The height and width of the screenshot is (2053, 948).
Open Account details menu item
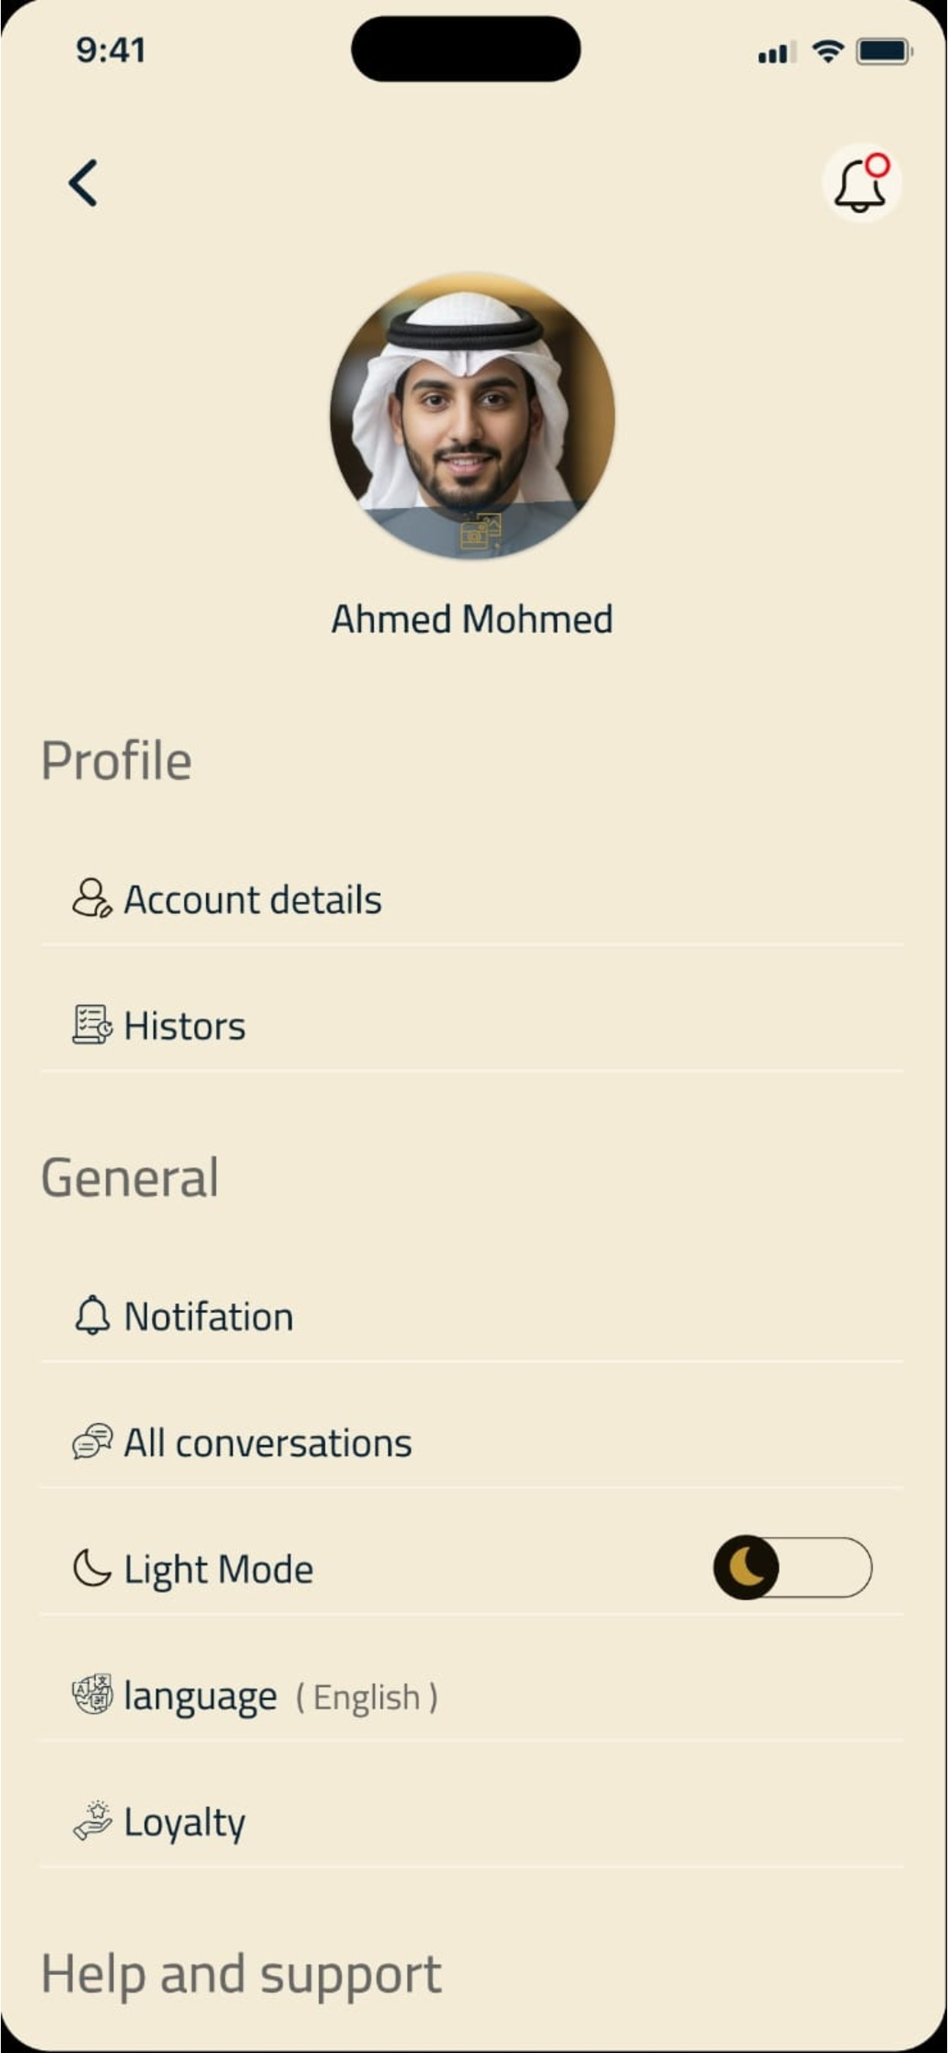(472, 899)
